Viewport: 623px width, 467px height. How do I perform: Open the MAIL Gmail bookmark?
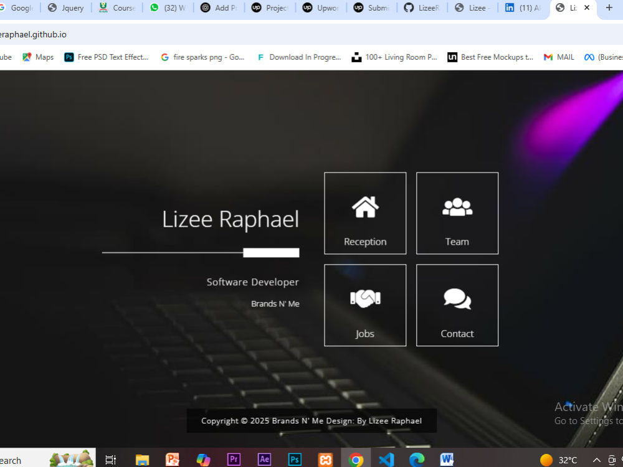coord(559,57)
